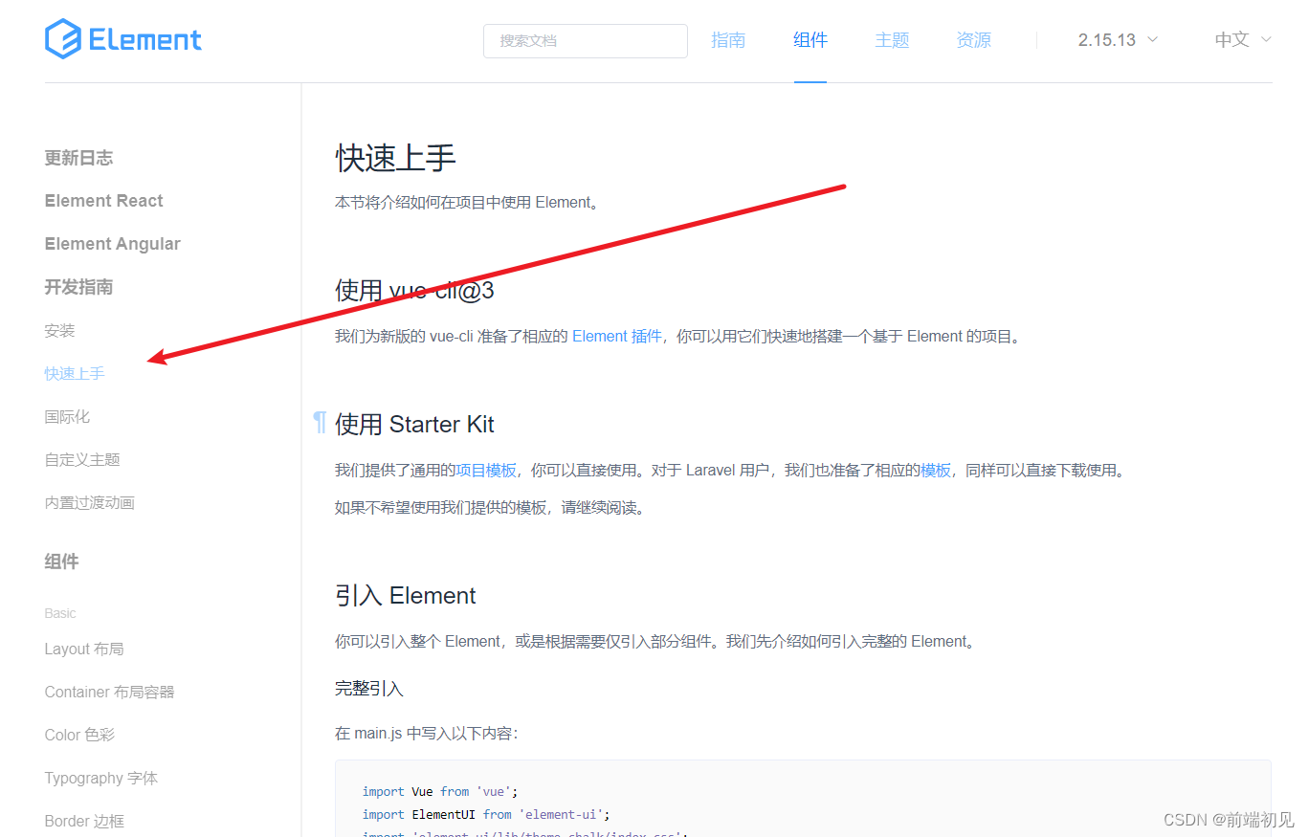Open Element React sidebar link

(x=103, y=201)
